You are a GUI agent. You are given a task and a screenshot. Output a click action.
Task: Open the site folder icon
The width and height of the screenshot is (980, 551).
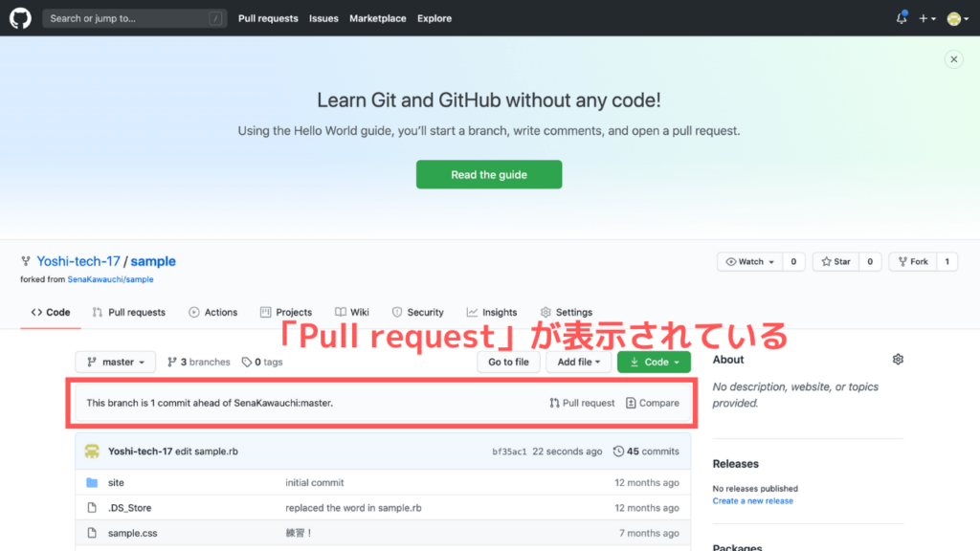click(92, 482)
